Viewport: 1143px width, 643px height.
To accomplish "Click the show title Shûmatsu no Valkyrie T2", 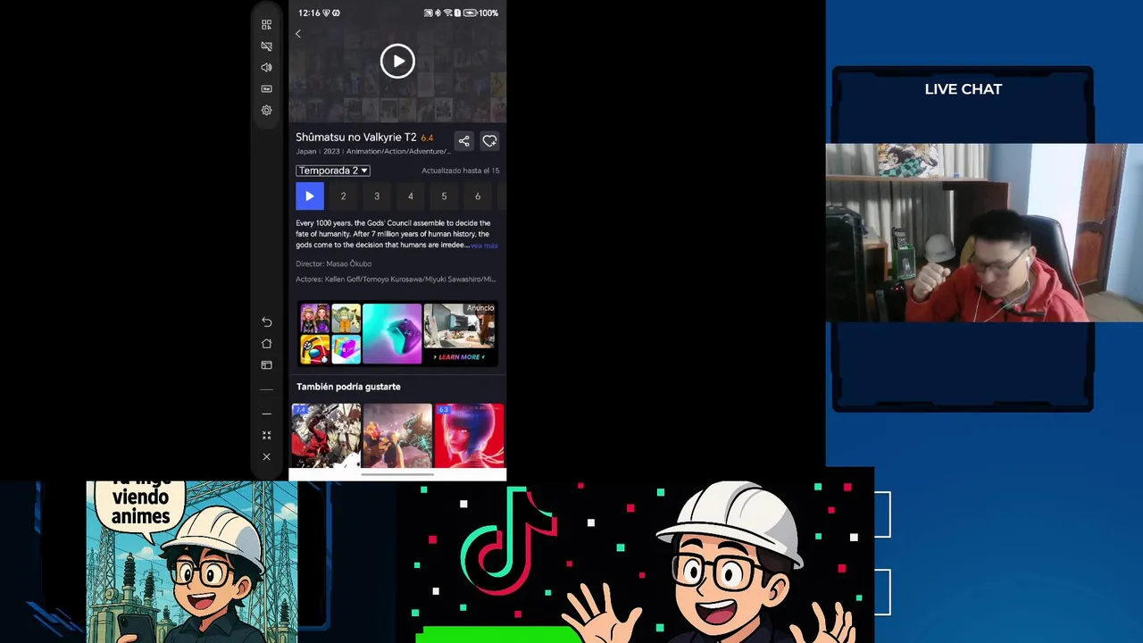I will 356,138.
